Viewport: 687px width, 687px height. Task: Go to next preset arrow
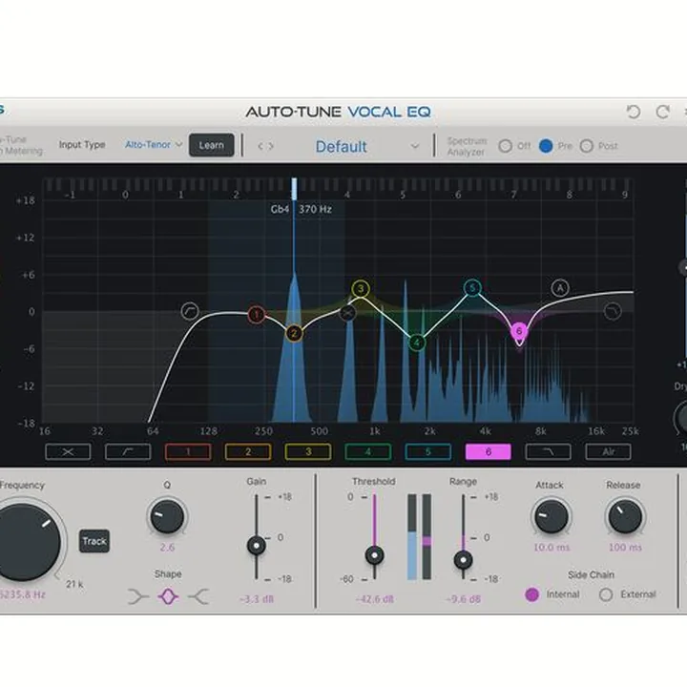pyautogui.click(x=271, y=146)
